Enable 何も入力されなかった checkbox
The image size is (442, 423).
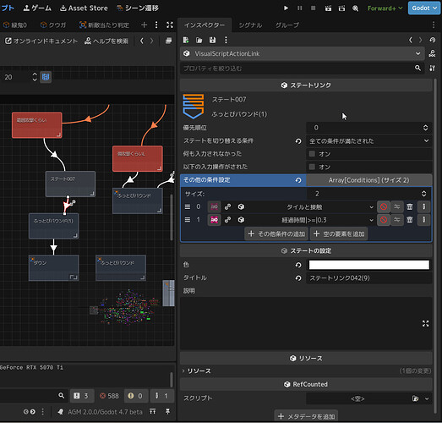[312, 154]
